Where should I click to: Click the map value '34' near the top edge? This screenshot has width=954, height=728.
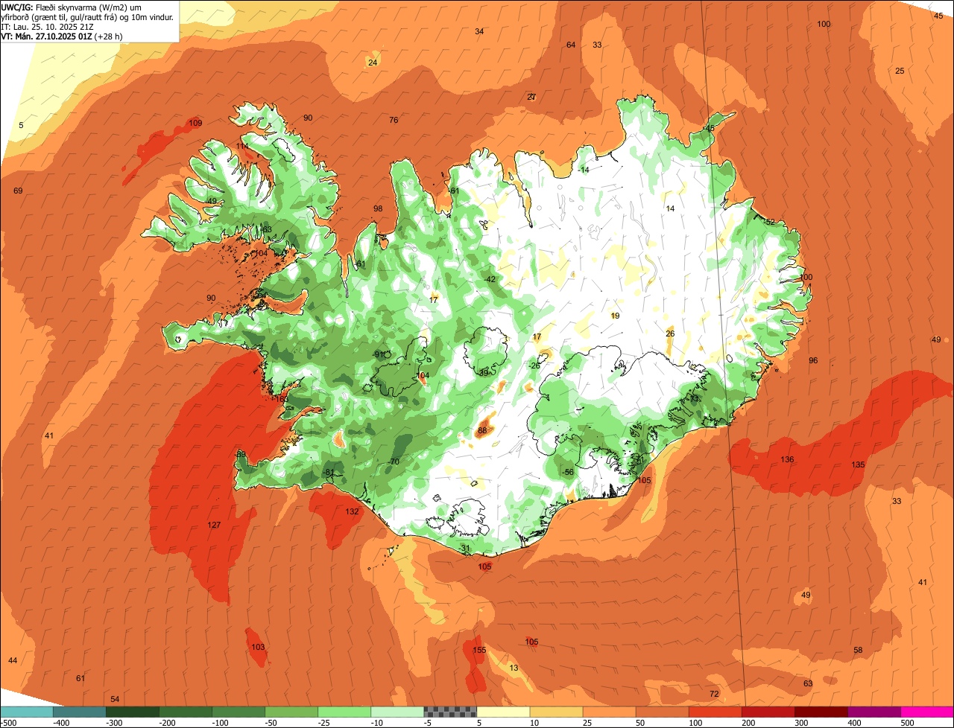pyautogui.click(x=479, y=31)
